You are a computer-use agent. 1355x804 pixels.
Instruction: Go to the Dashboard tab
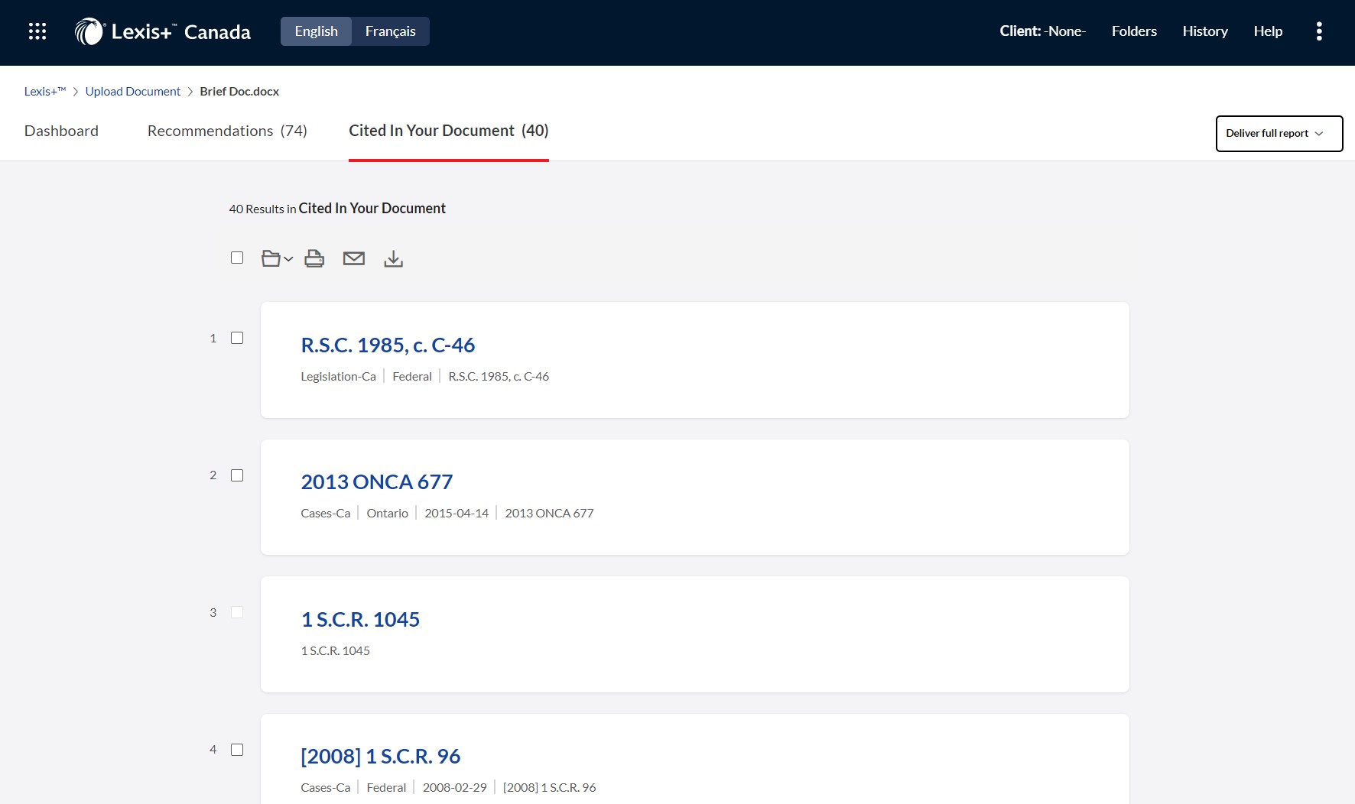tap(61, 131)
